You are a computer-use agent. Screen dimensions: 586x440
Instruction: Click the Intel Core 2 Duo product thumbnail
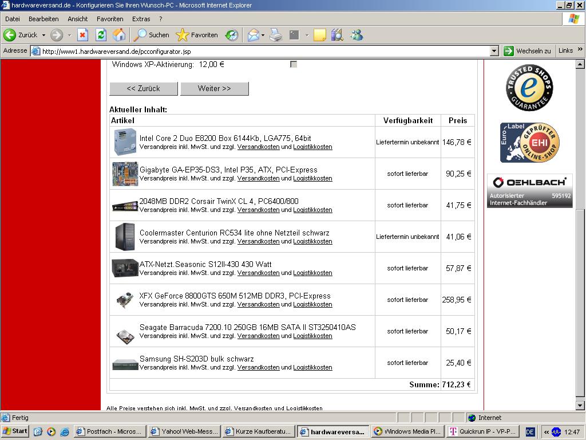tap(125, 142)
